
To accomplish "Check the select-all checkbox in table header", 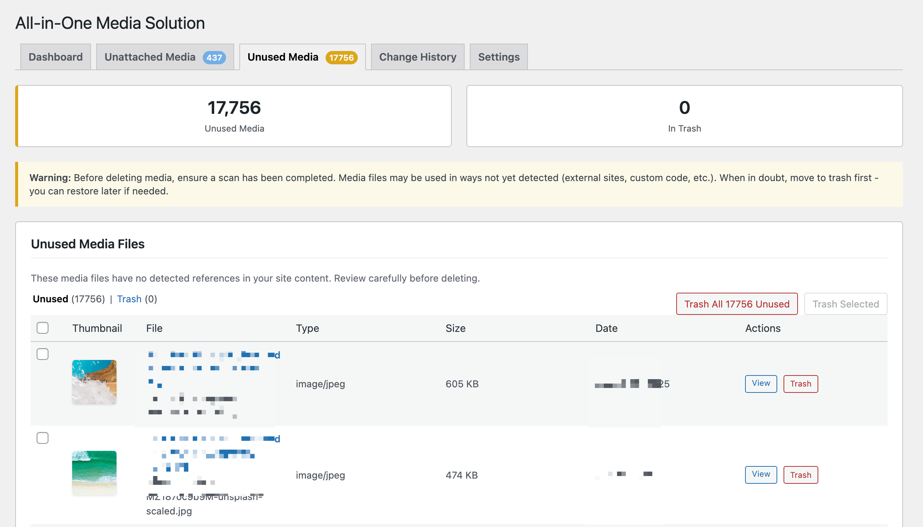I will (x=42, y=327).
